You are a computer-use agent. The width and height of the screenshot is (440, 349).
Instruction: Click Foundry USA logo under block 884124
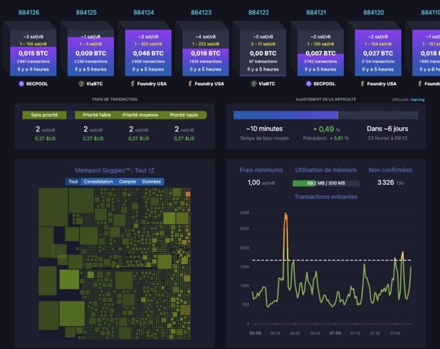[133, 84]
